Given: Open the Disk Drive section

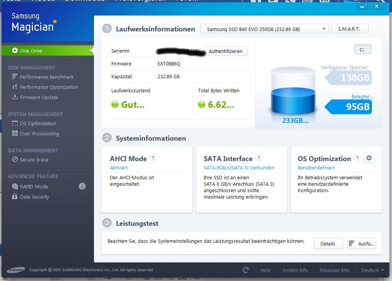Looking at the screenshot, I should click(47, 51).
